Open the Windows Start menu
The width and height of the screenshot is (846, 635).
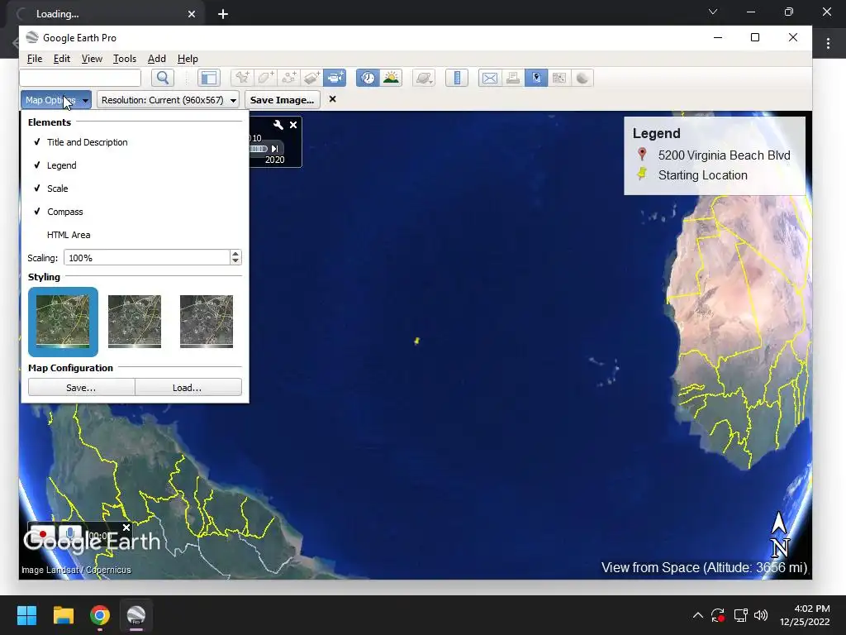pos(26,615)
